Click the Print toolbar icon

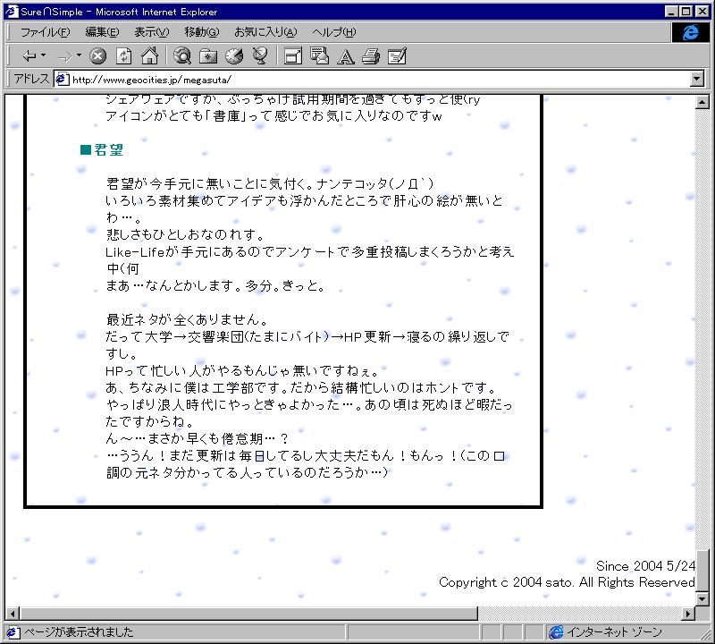(371, 56)
